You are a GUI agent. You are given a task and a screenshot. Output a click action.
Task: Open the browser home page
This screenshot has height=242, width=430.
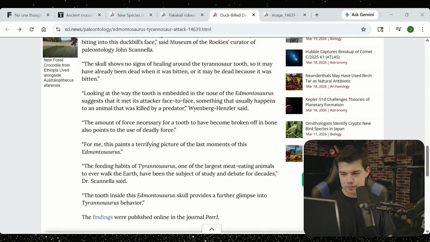pos(44,29)
